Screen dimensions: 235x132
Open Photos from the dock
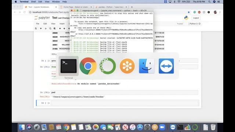(95, 127)
